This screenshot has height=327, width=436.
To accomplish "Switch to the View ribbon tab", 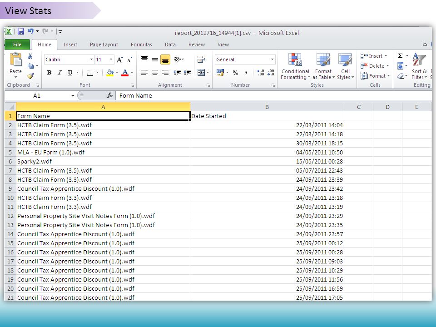I will [x=223, y=45].
